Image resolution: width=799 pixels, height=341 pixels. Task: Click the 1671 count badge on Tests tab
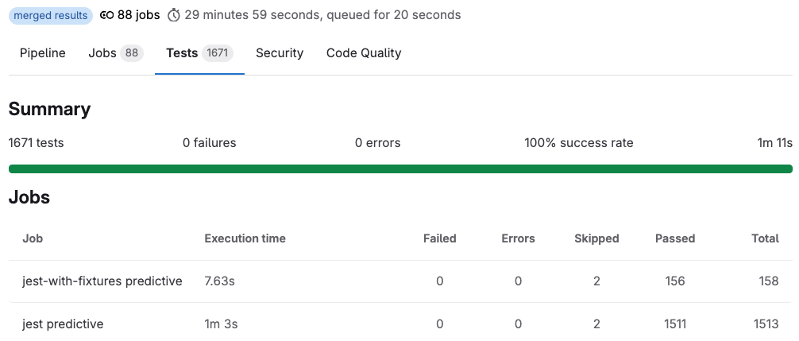(218, 53)
